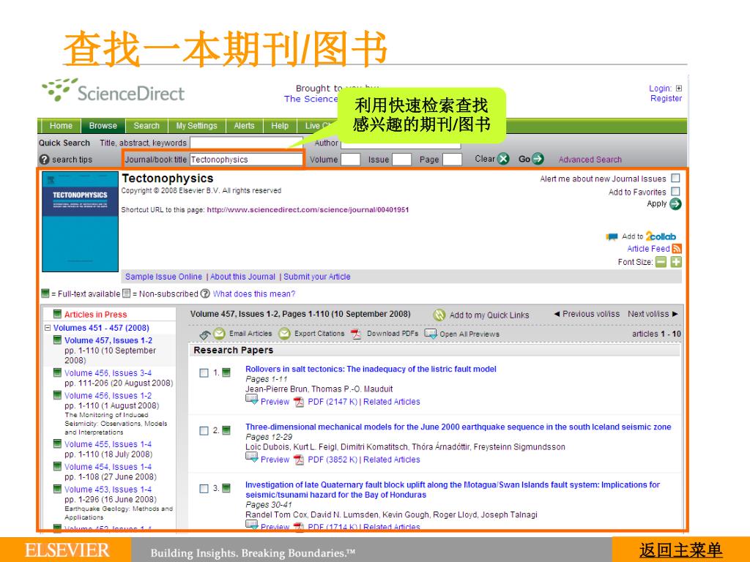This screenshot has width=750, height=562.
Task: Click the Download PDFs icon
Action: [x=356, y=334]
